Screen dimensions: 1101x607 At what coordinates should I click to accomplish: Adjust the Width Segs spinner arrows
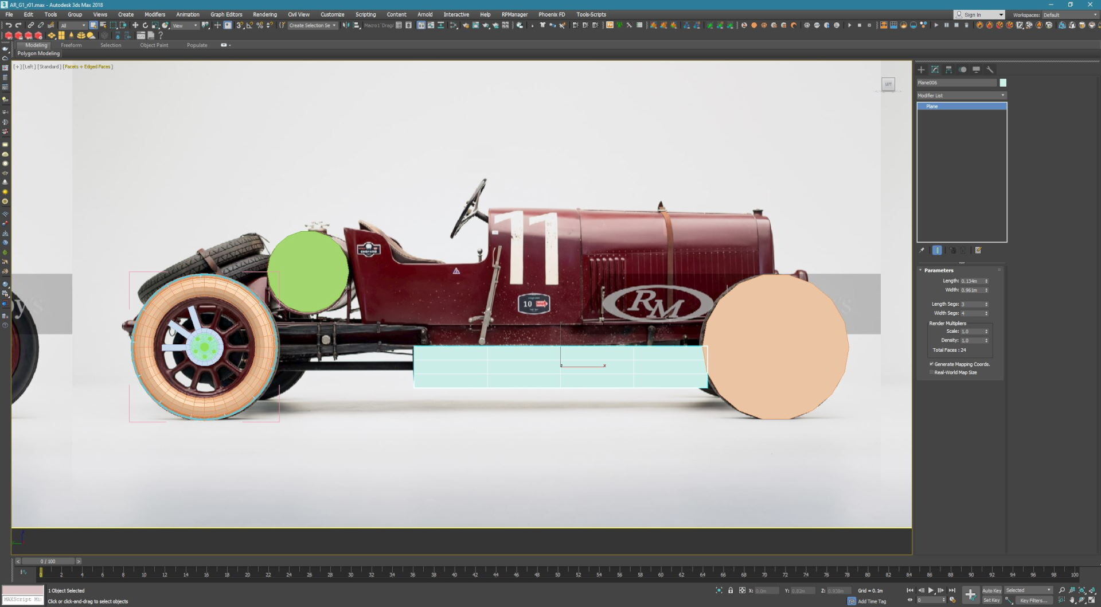click(986, 313)
